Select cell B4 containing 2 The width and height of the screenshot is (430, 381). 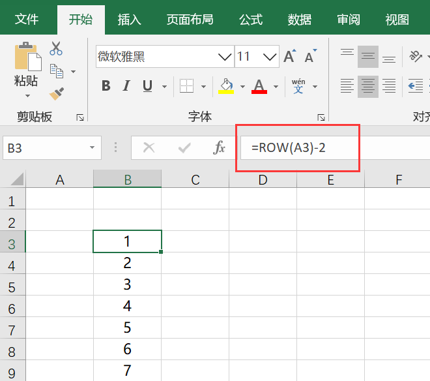128,263
